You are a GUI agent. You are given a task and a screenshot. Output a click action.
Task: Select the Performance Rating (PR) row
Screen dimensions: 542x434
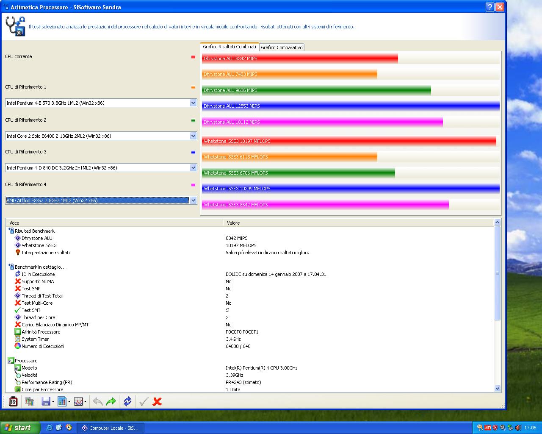coord(250,382)
